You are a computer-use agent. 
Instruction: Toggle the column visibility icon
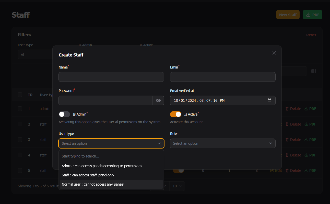coord(314,71)
